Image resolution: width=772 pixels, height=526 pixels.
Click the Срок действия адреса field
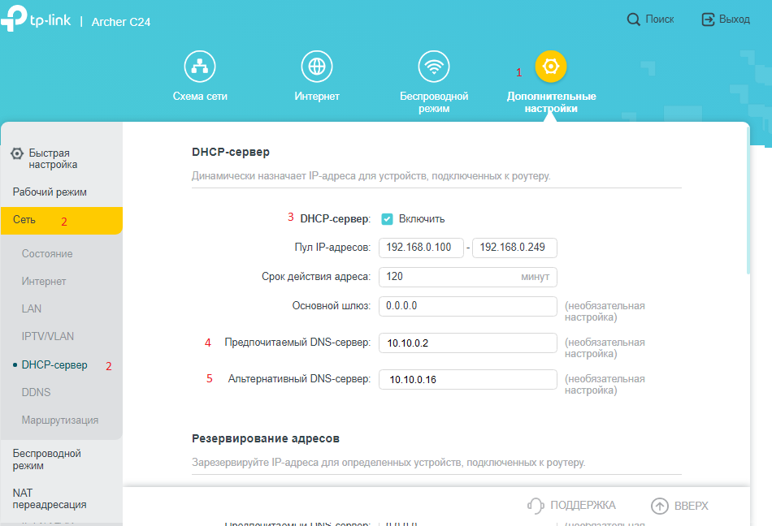point(468,277)
